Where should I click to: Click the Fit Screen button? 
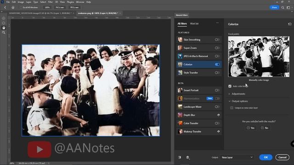[60, 7]
